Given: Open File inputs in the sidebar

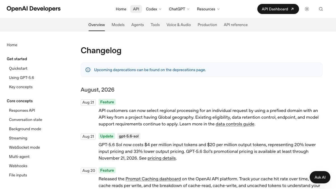Looking at the screenshot, I should point(18,175).
